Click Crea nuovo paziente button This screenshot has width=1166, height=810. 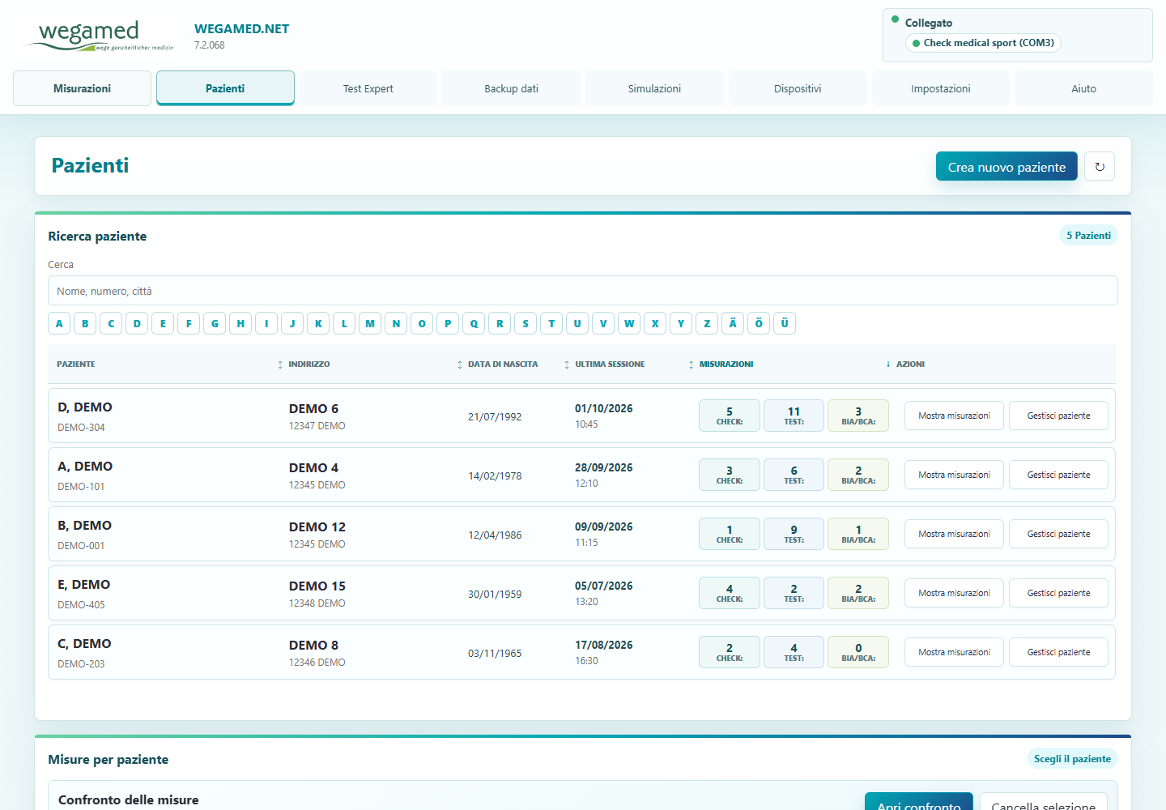tap(1006, 167)
